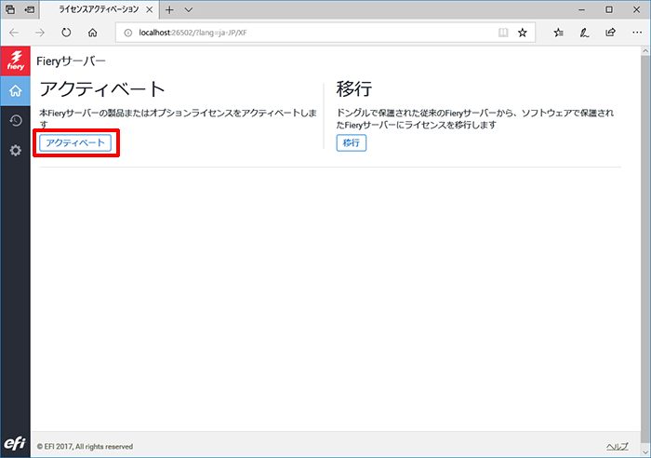Click the EFI logo at the bottom of the sidebar
This screenshot has height=458, width=651.
pos(15,443)
